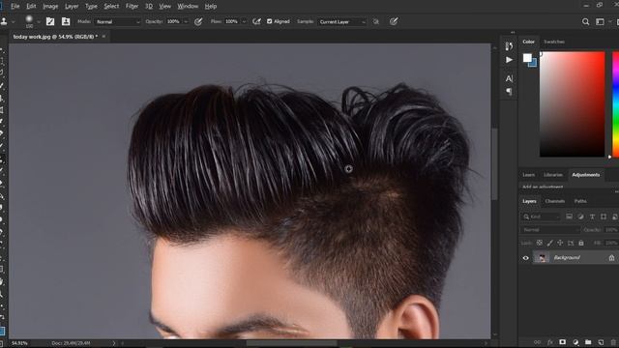Switch to the Libraries tab
The width and height of the screenshot is (619, 348).
pyautogui.click(x=552, y=175)
